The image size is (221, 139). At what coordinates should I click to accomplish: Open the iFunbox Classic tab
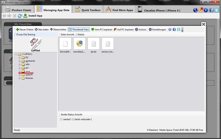click(x=19, y=10)
